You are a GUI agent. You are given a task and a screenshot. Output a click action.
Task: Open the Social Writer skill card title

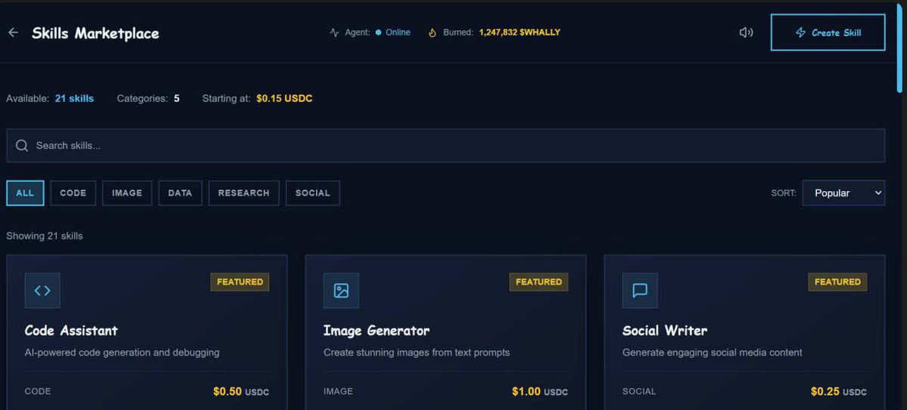tap(665, 330)
